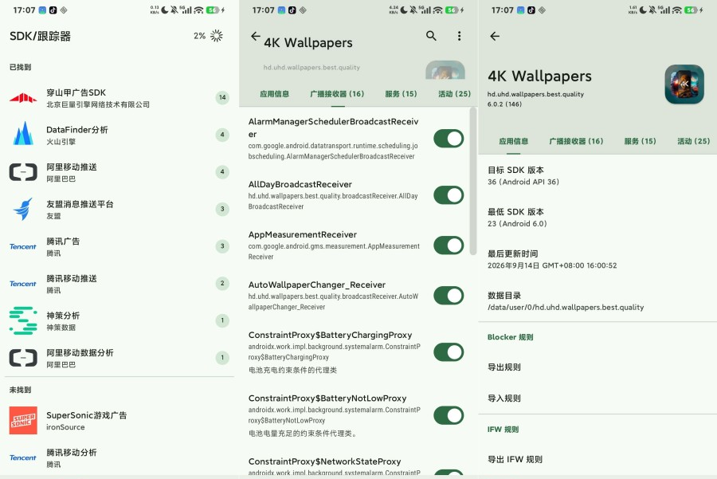Open 广播接收器 (16) tab on app info screen
The image size is (717, 479).
(x=576, y=141)
